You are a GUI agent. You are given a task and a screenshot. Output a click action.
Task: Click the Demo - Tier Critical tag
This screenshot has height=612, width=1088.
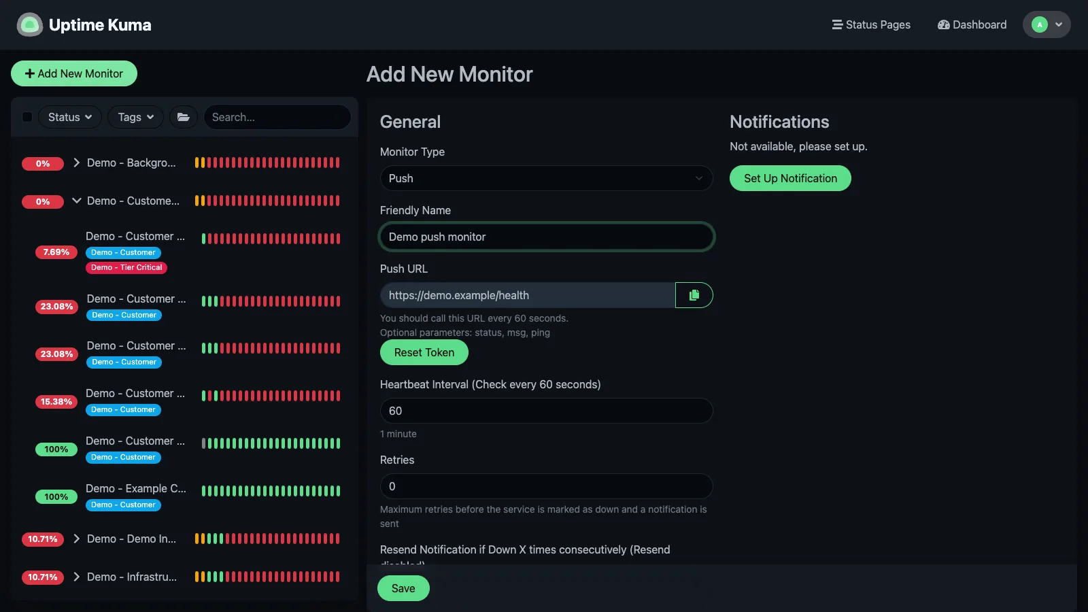(126, 267)
